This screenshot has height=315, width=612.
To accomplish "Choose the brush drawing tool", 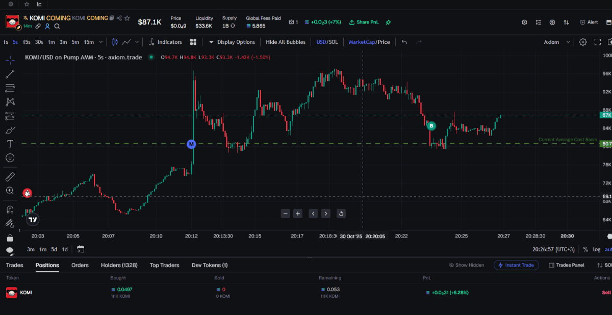I will 10,130.
